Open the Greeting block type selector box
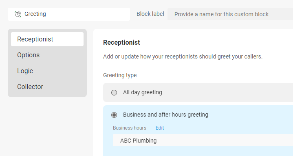The image size is (293, 156). [x=69, y=14]
